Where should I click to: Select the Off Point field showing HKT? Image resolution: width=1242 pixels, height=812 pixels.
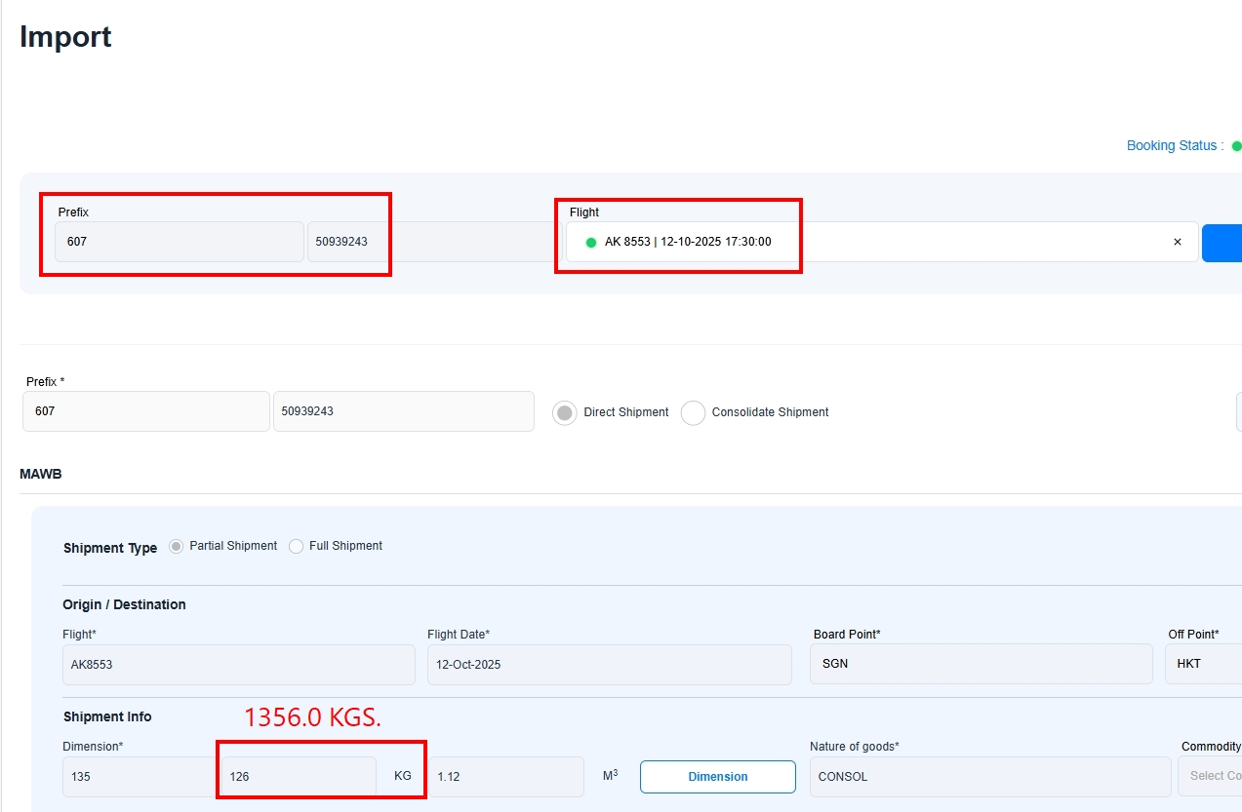pos(1203,664)
